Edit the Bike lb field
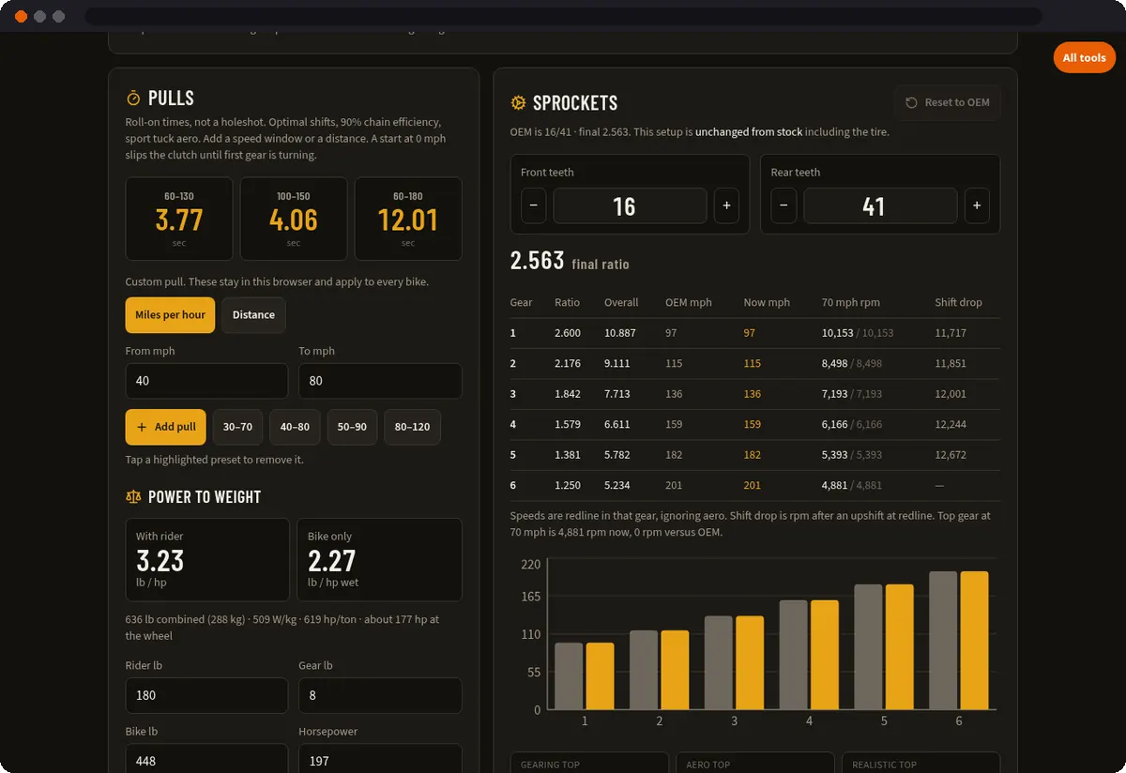The width and height of the screenshot is (1126, 773). coord(206,758)
